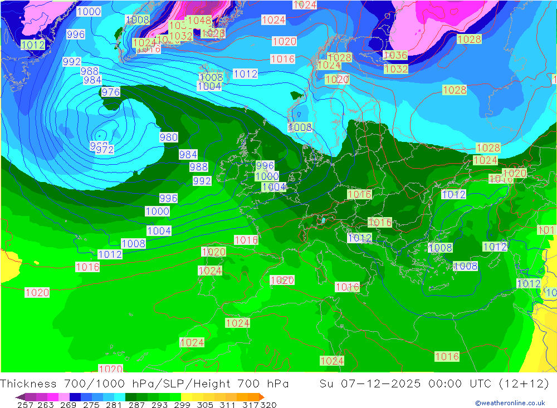This screenshot has height=408, width=557.
Task: Click the 263 legend value
Action: (x=46, y=405)
